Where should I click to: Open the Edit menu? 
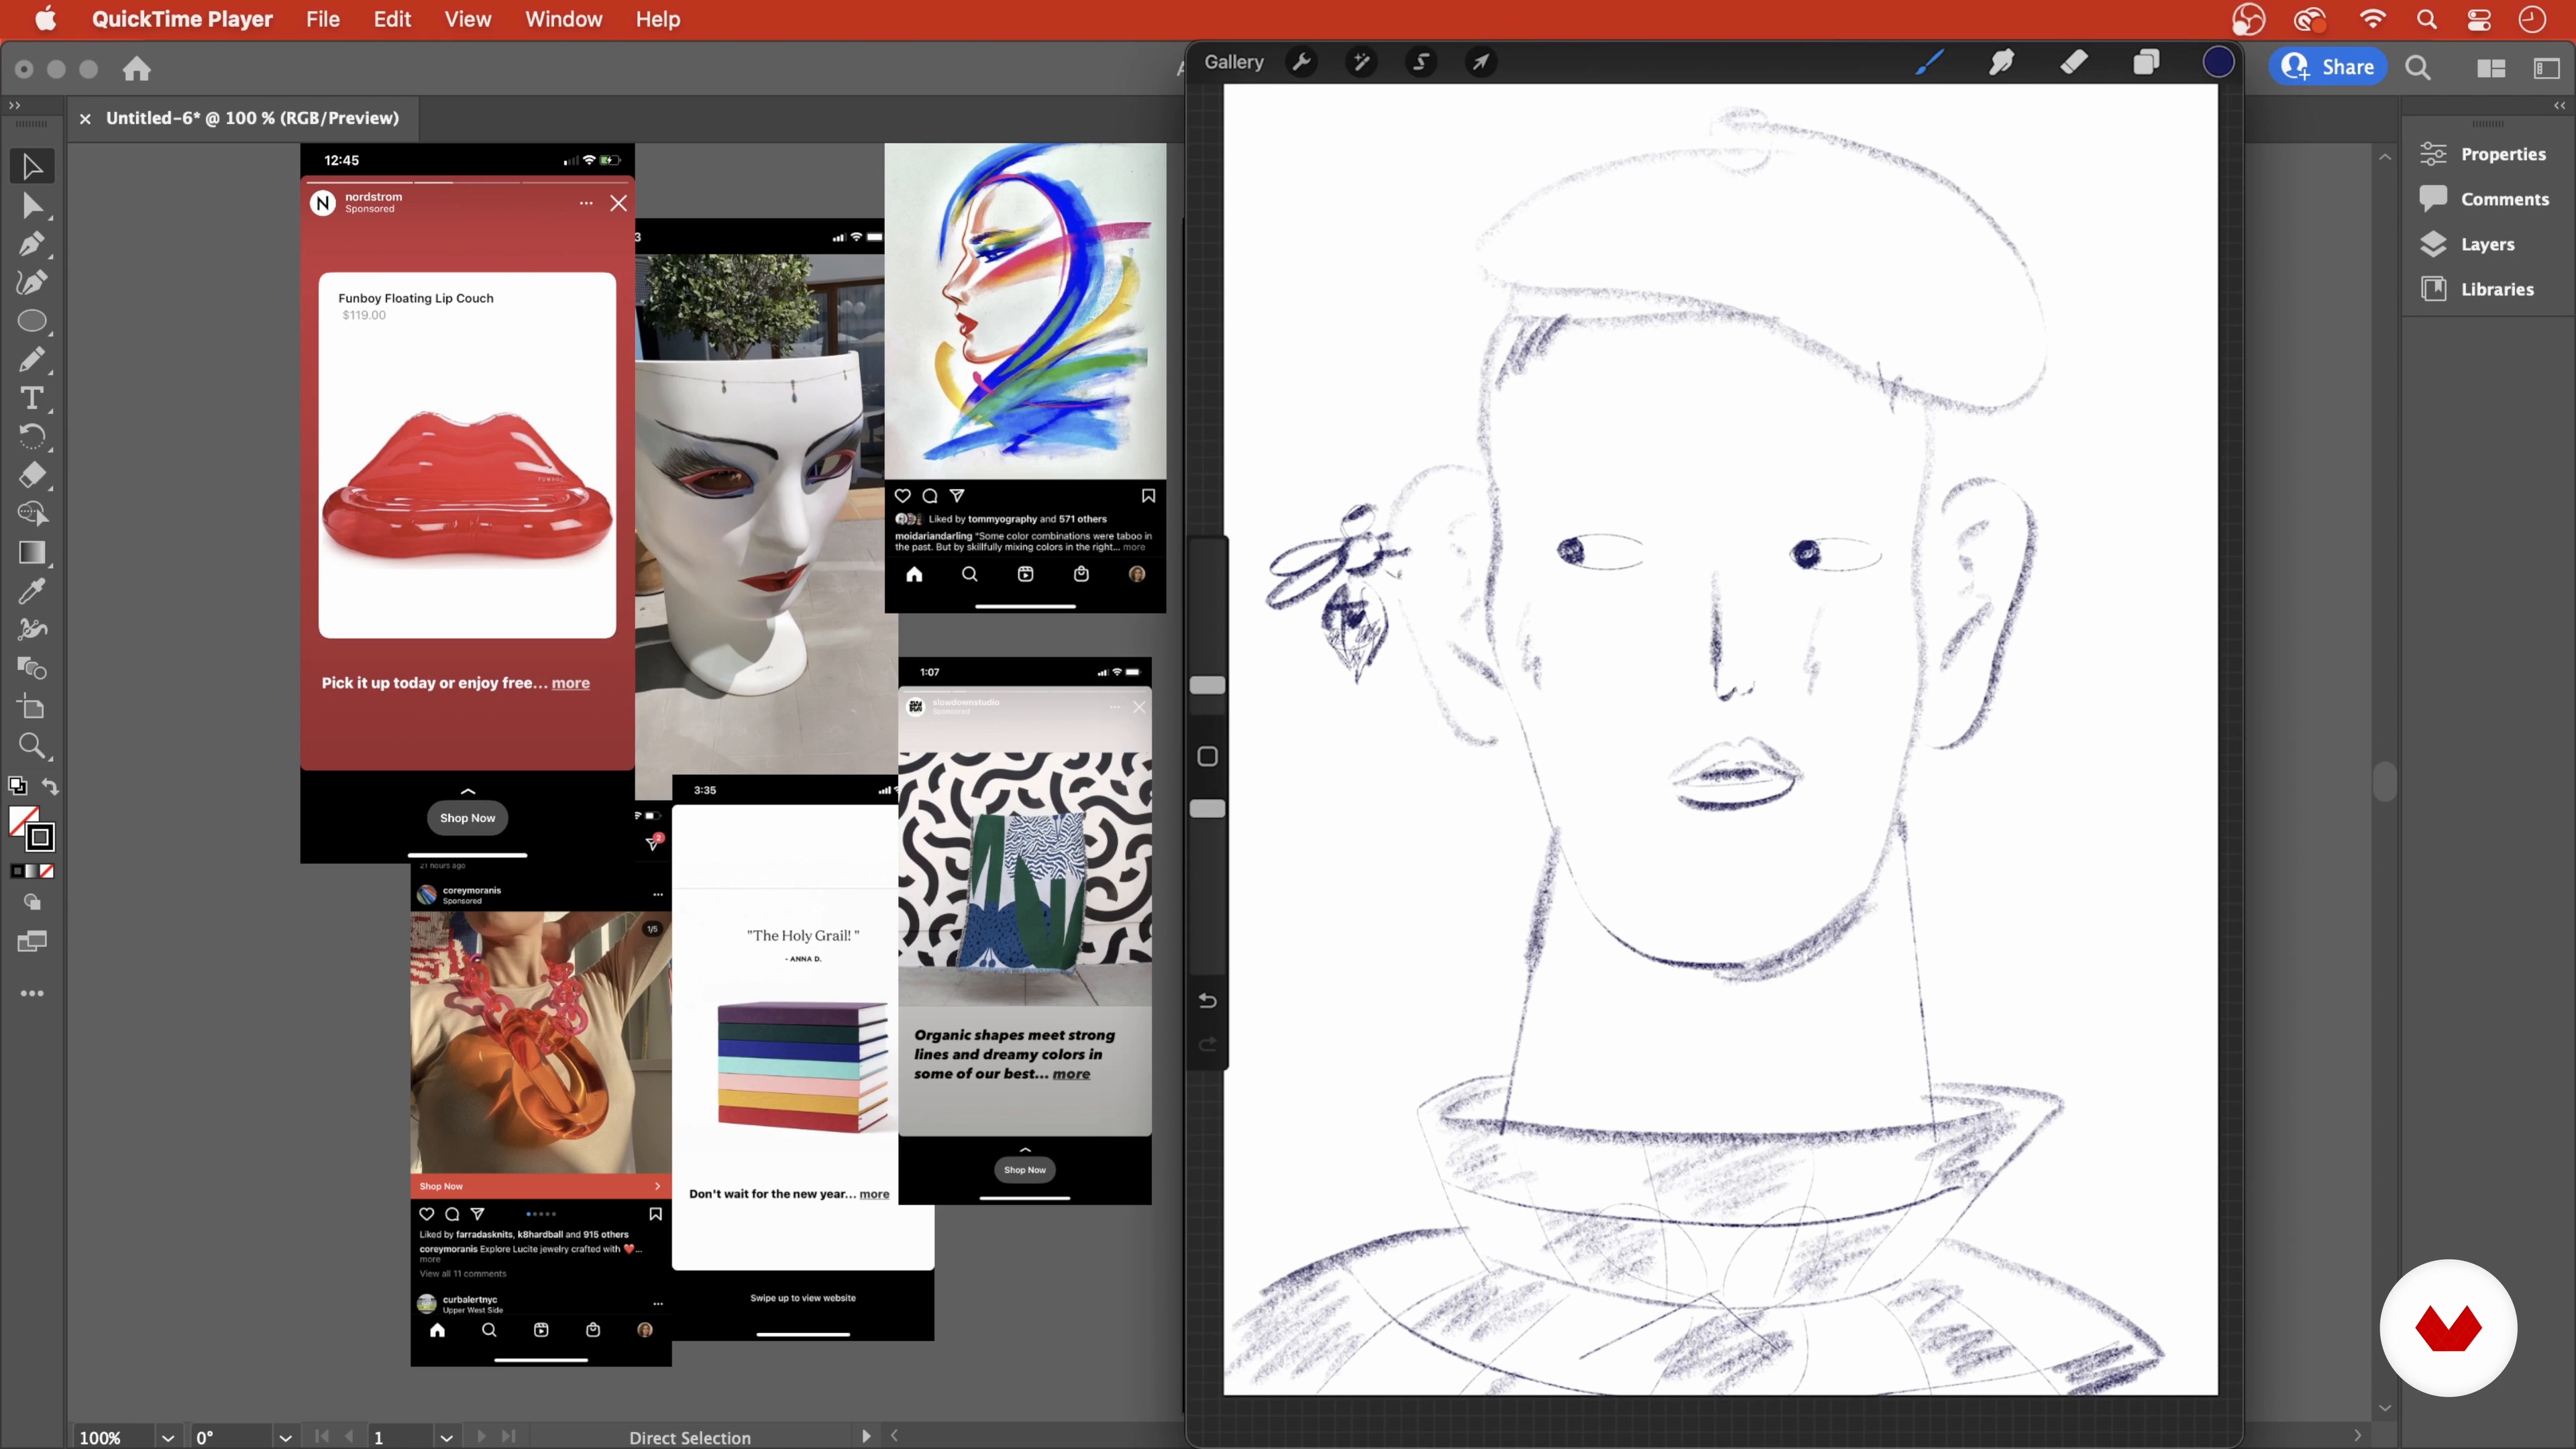392,19
